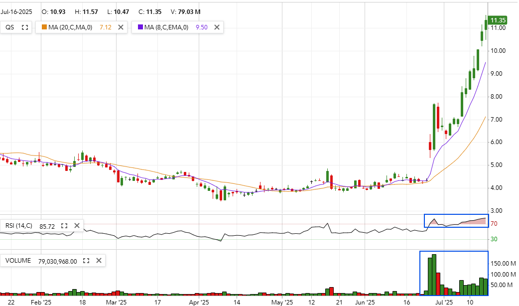The image size is (519, 306).
Task: Click the low price L: 10.47
Action: coord(118,12)
